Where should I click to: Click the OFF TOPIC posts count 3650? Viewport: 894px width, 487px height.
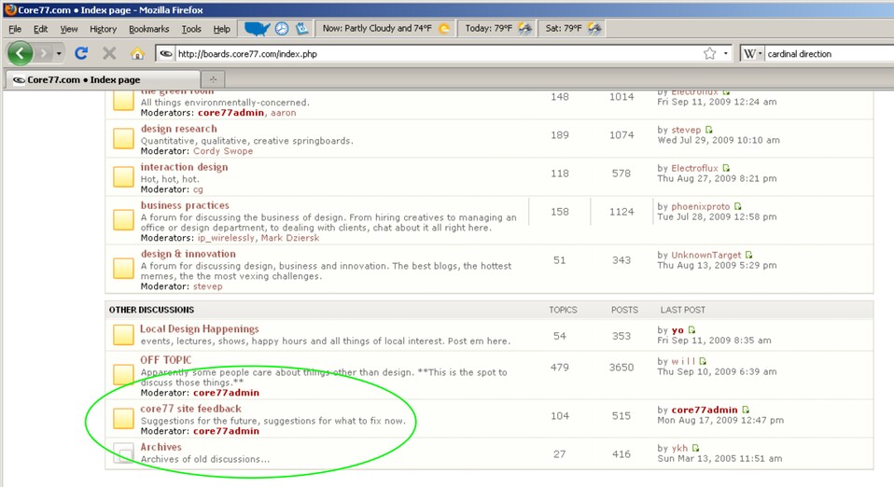tap(622, 368)
